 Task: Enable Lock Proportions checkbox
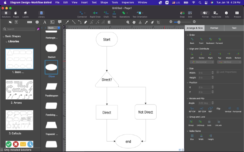point(218,72)
